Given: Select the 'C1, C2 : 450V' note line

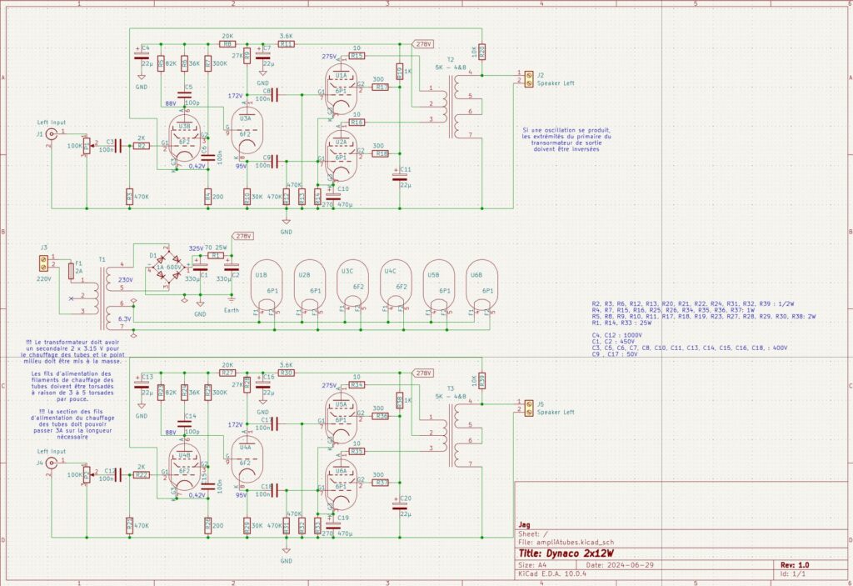Looking at the screenshot, I should 616,342.
